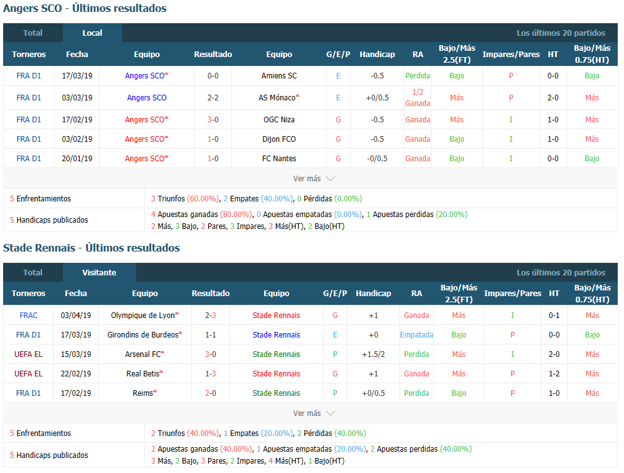Click the +1.5/2 handicap value

pos(373,354)
